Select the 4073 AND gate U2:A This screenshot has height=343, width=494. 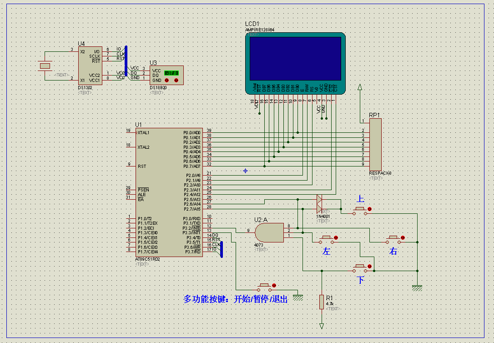pos(269,233)
